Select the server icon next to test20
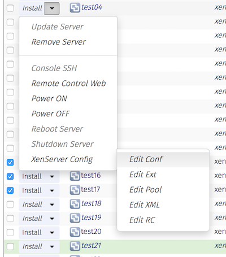The image size is (226, 257). [x=75, y=232]
